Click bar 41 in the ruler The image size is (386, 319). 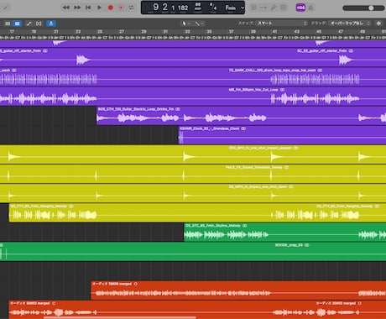[x=274, y=31]
